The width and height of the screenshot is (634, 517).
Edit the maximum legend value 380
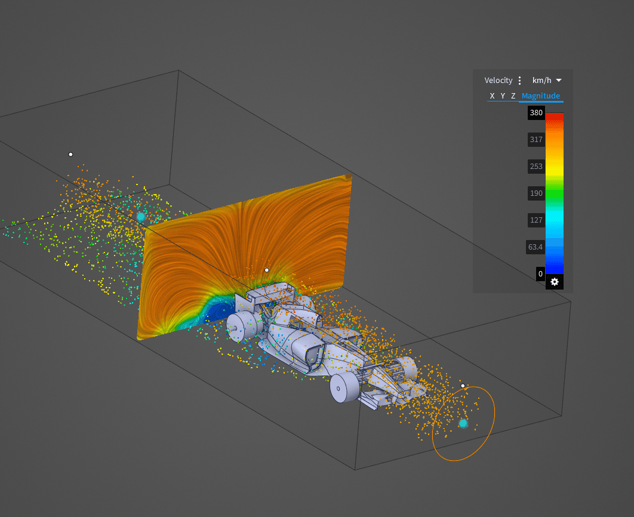[535, 113]
